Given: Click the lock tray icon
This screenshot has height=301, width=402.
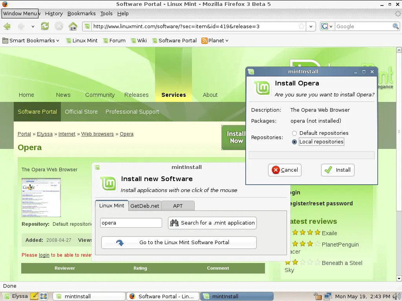Looking at the screenshot, I should (x=318, y=296).
